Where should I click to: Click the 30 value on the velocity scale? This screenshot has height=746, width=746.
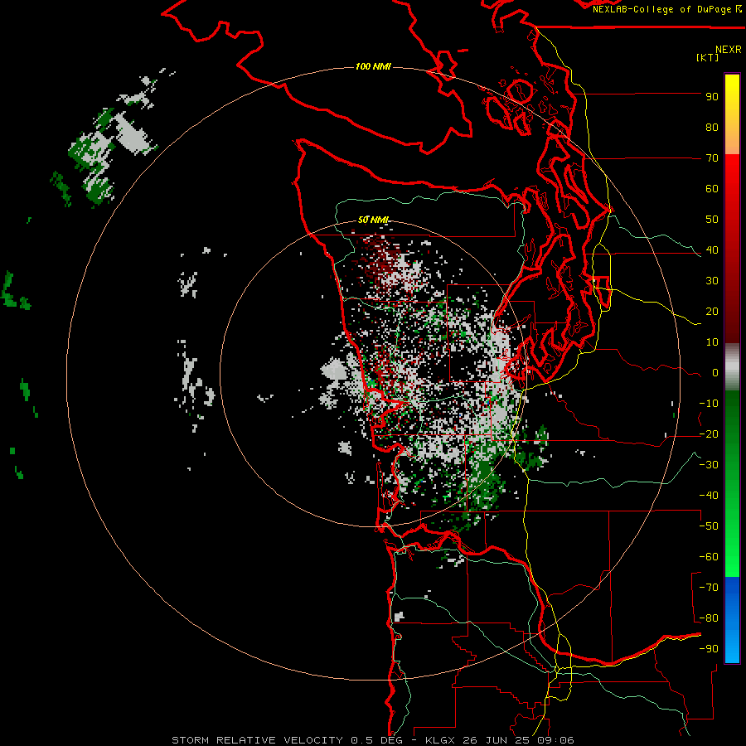pyautogui.click(x=712, y=281)
